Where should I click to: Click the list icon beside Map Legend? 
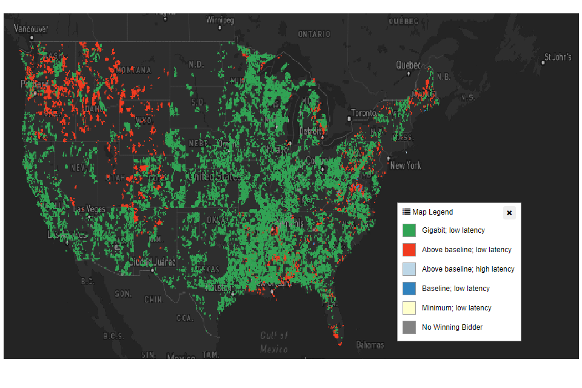coord(406,212)
